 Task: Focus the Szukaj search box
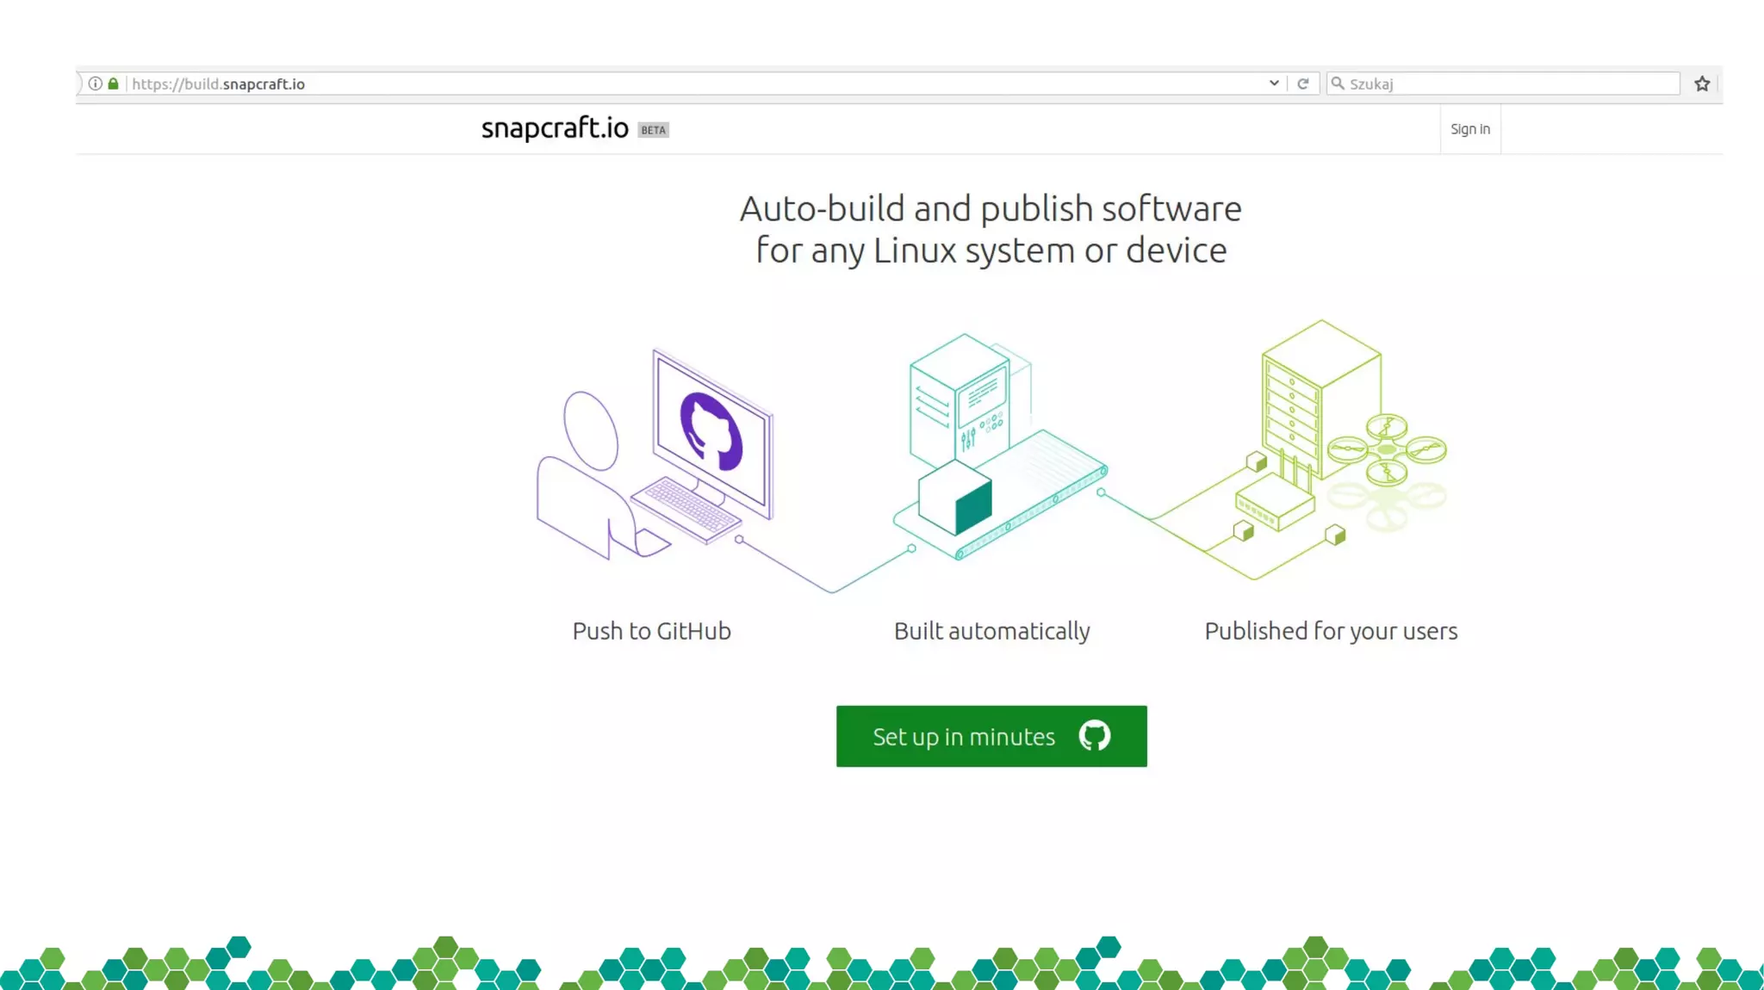click(x=1507, y=84)
